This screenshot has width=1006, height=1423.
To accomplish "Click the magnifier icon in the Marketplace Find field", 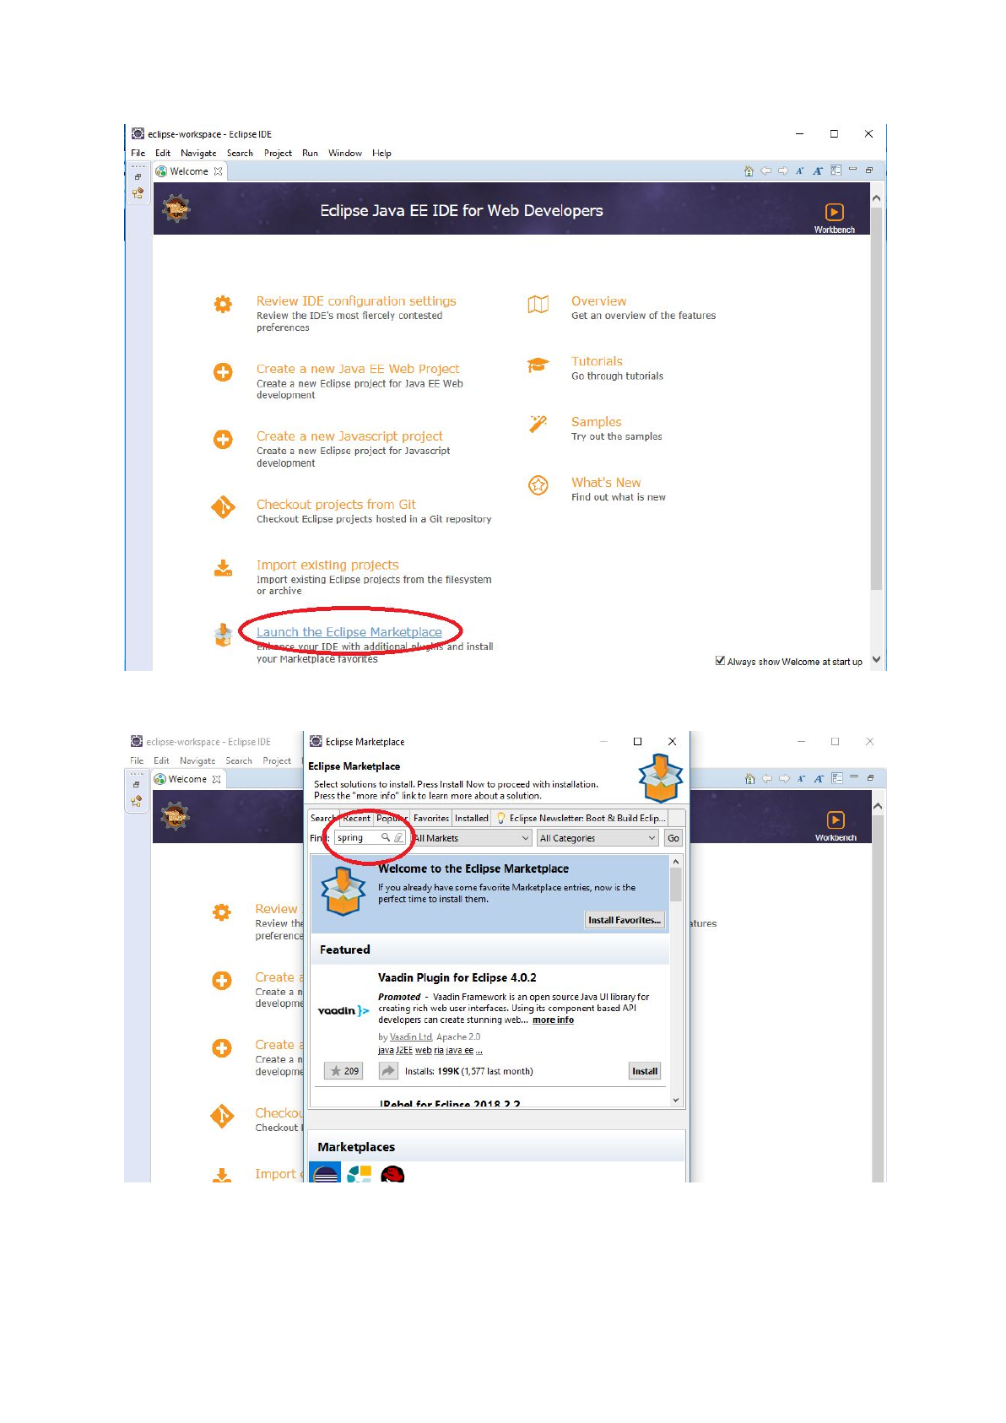I will pyautogui.click(x=386, y=837).
